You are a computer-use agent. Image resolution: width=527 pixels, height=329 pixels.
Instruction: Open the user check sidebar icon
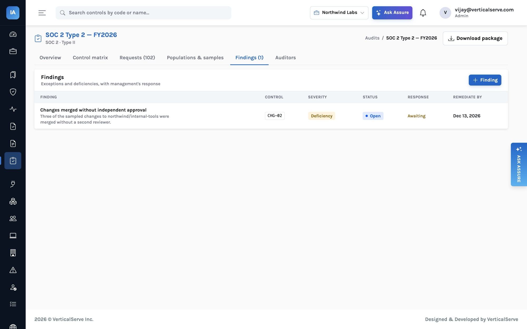[x=13, y=287]
